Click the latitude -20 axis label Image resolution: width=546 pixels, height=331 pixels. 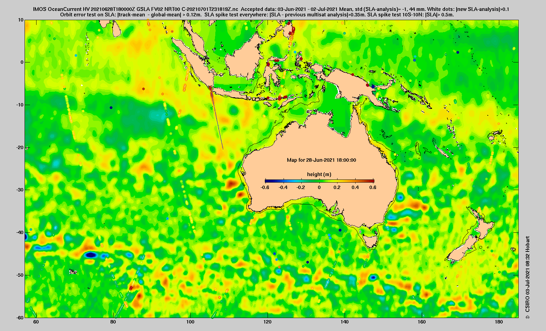[20, 147]
